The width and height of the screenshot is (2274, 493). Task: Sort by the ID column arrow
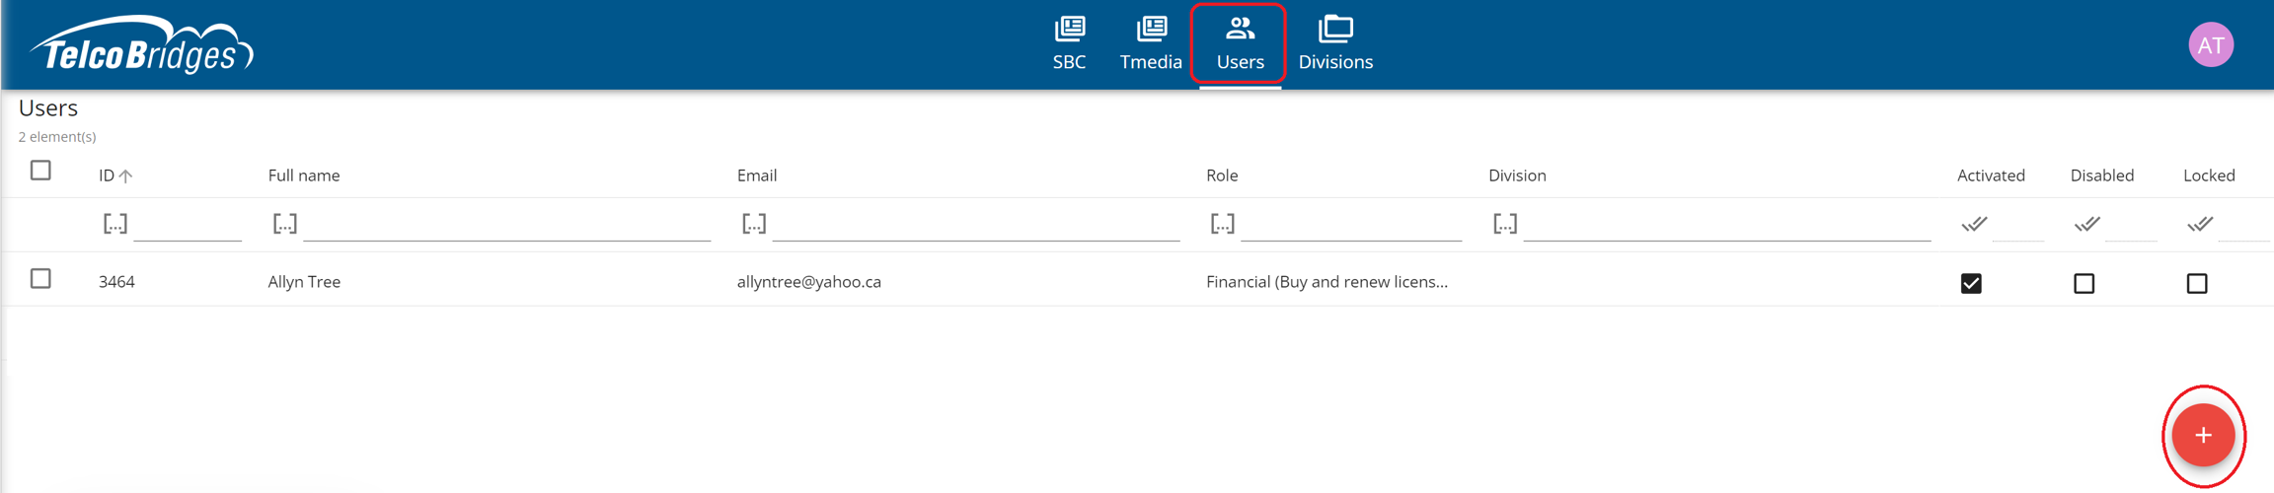pyautogui.click(x=125, y=176)
